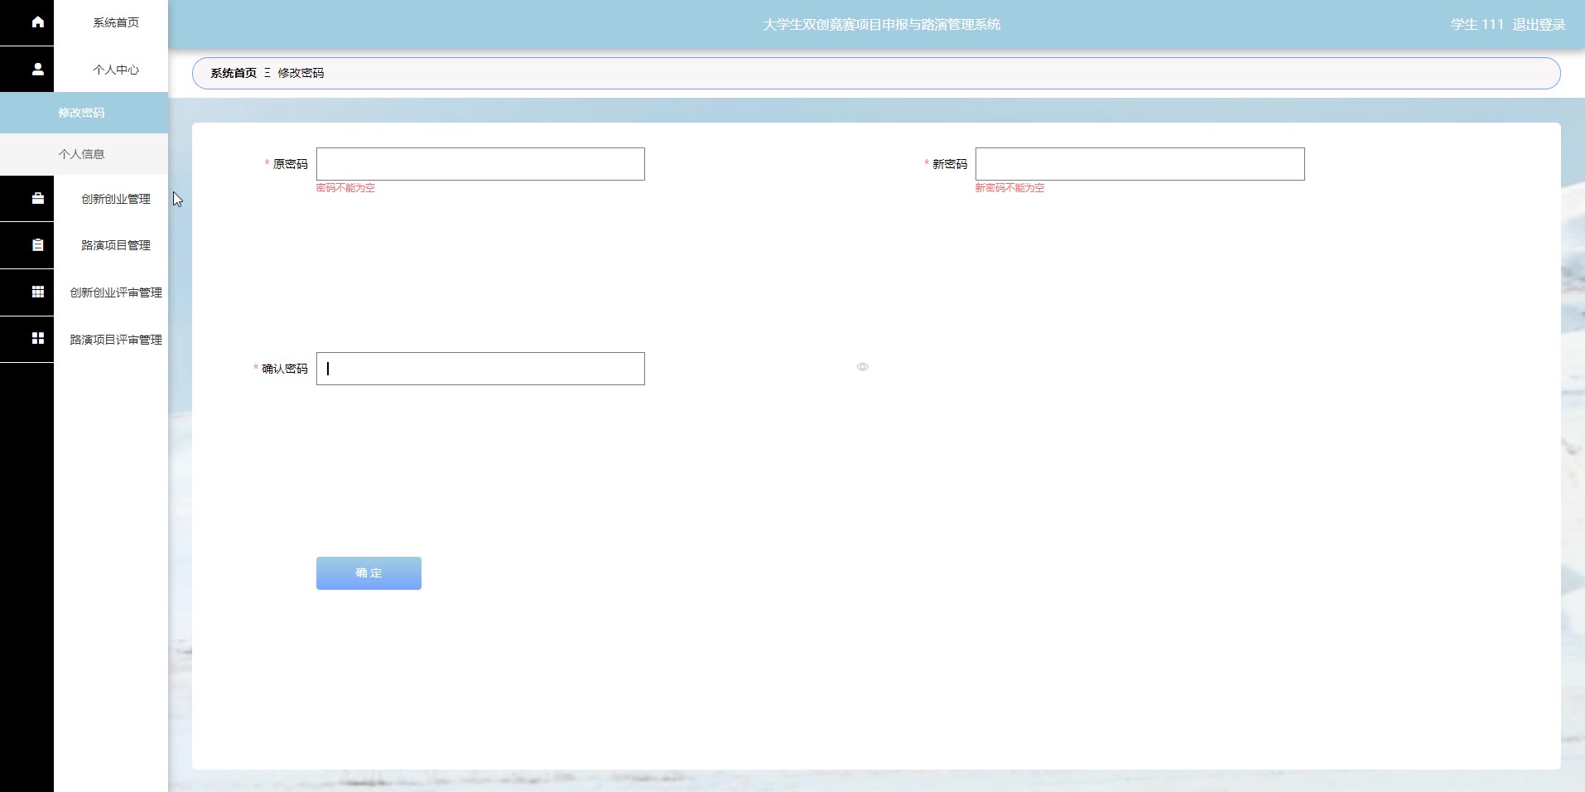Viewport: 1585px width, 792px height.
Task: Click the home icon in sidebar
Action: pyautogui.click(x=38, y=22)
